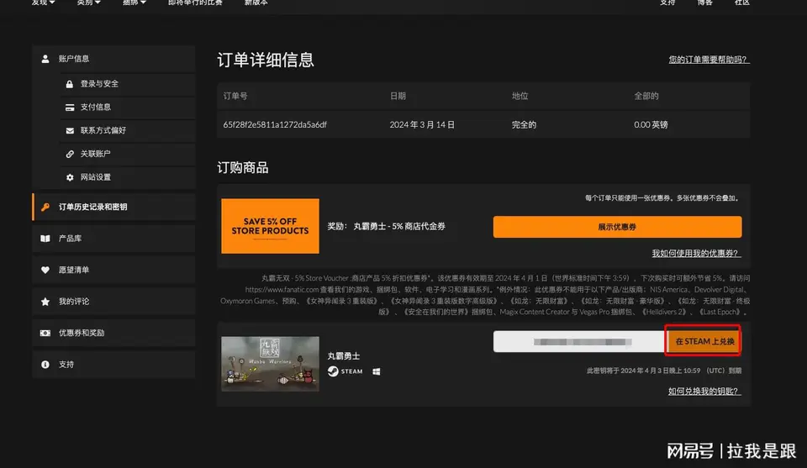Open 网站设置 gear settings item
Screen dimensions: 807x468
click(127, 177)
